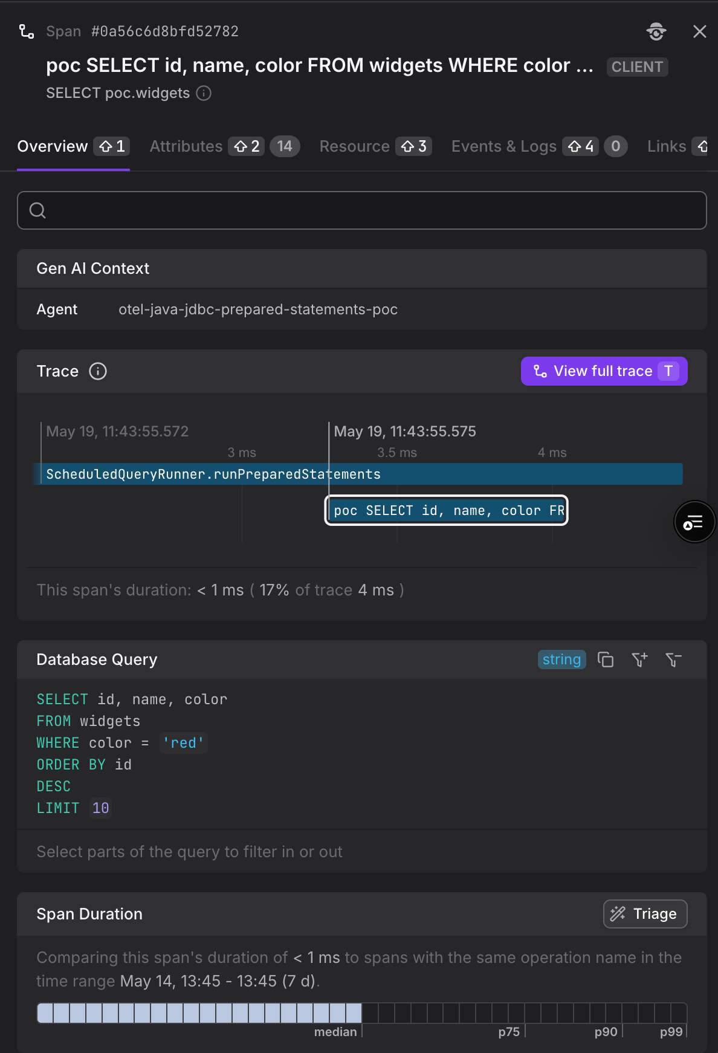Click the round floating list button
The width and height of the screenshot is (718, 1053).
point(694,522)
